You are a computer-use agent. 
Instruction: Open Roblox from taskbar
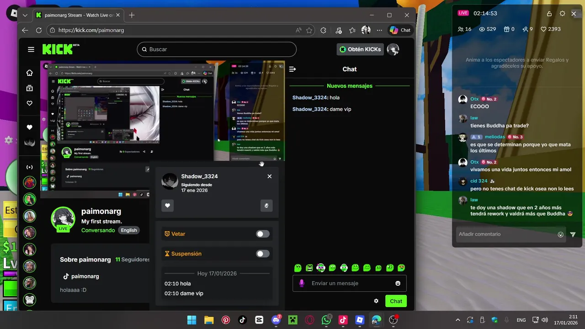coord(360,320)
